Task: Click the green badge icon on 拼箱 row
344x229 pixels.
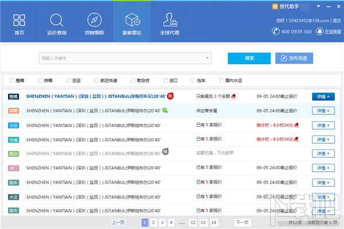Action: [x=165, y=110]
